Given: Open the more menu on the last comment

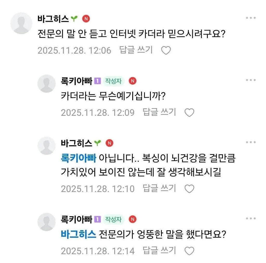Looking at the screenshot, I should click(x=251, y=218).
